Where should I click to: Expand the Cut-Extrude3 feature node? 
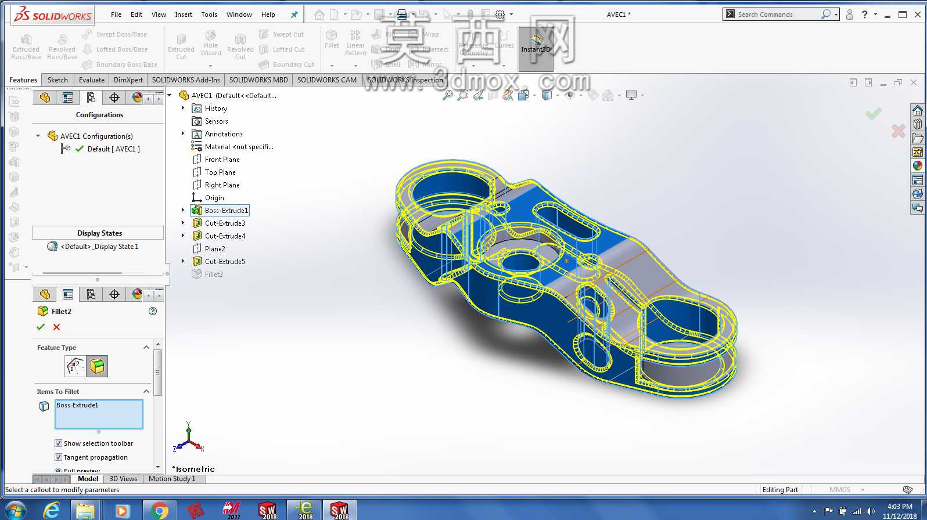coord(183,223)
